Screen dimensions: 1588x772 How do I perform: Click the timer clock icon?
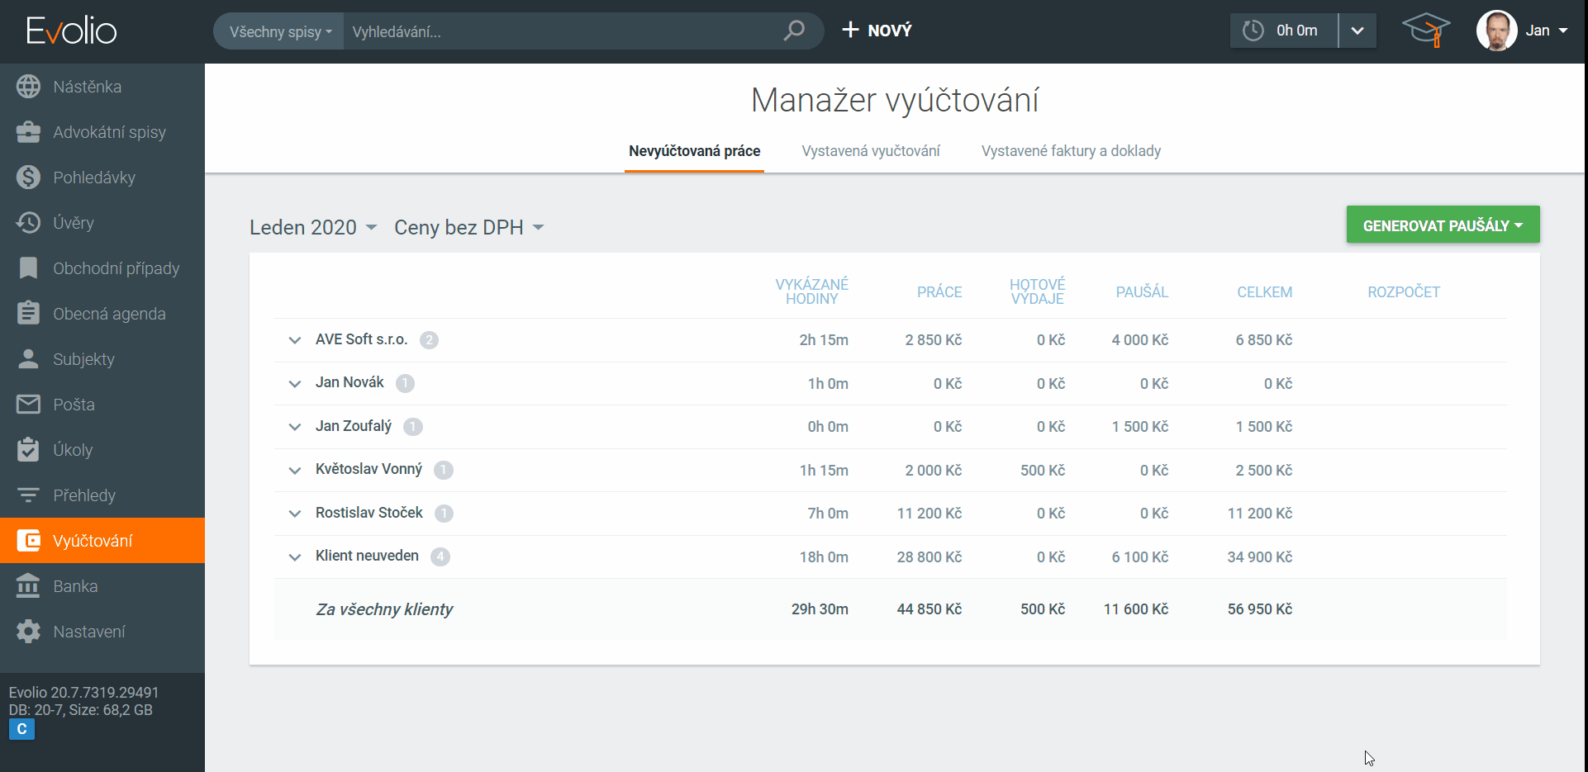click(x=1253, y=31)
